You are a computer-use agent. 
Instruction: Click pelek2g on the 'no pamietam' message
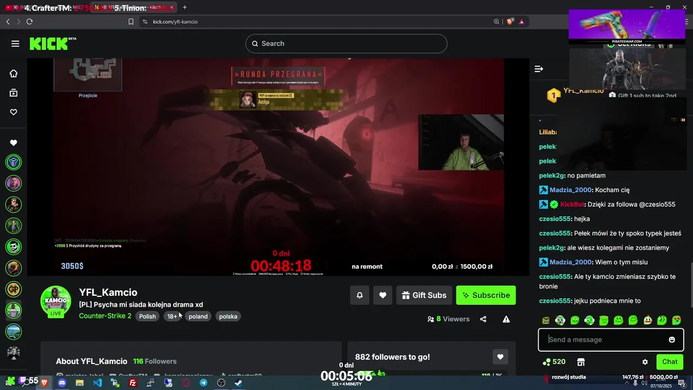(552, 175)
